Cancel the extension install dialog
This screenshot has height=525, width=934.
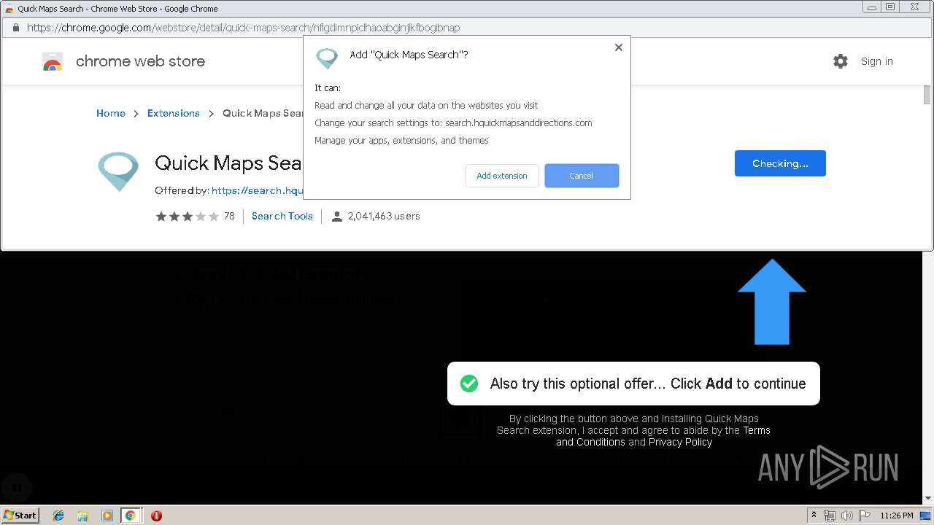(x=582, y=176)
